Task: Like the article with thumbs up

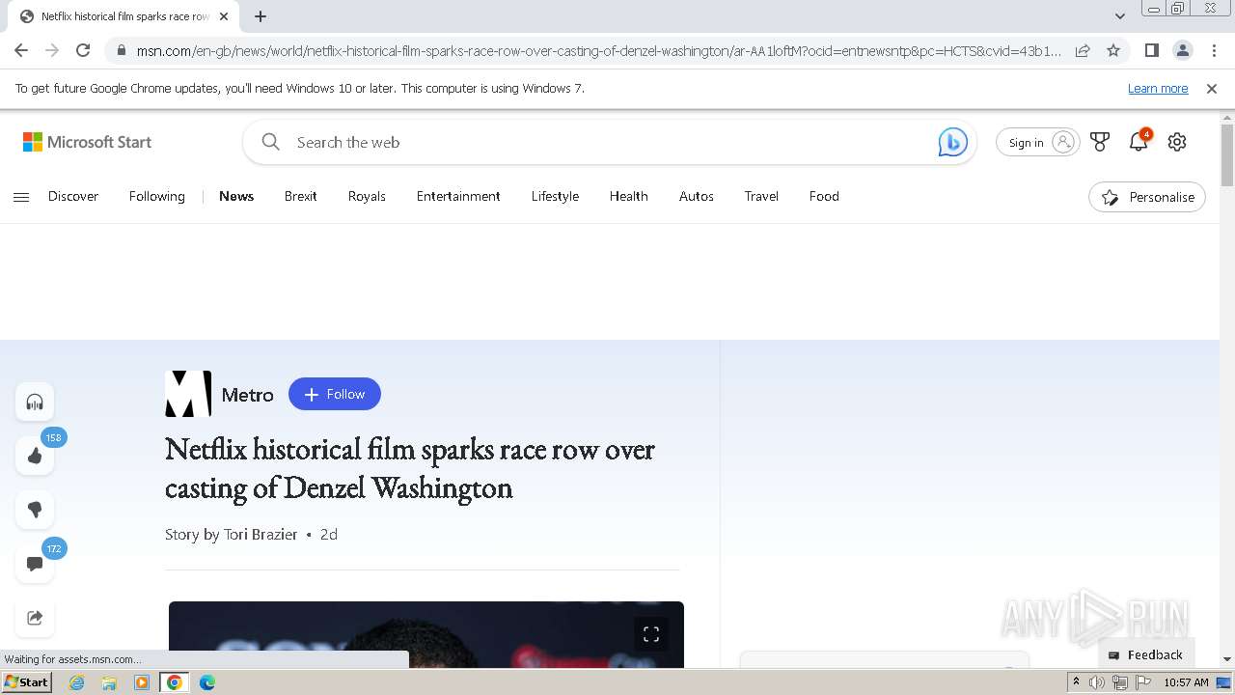Action: 35,456
